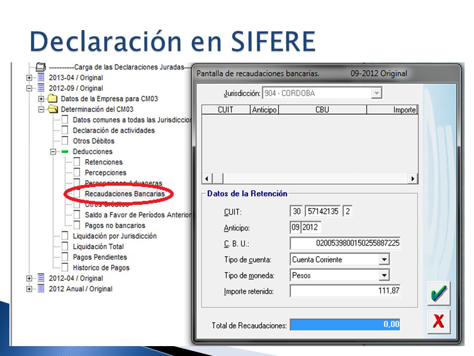The width and height of the screenshot is (474, 356).
Task: Click the 2012-09 / Original document icon
Action: tap(41, 88)
